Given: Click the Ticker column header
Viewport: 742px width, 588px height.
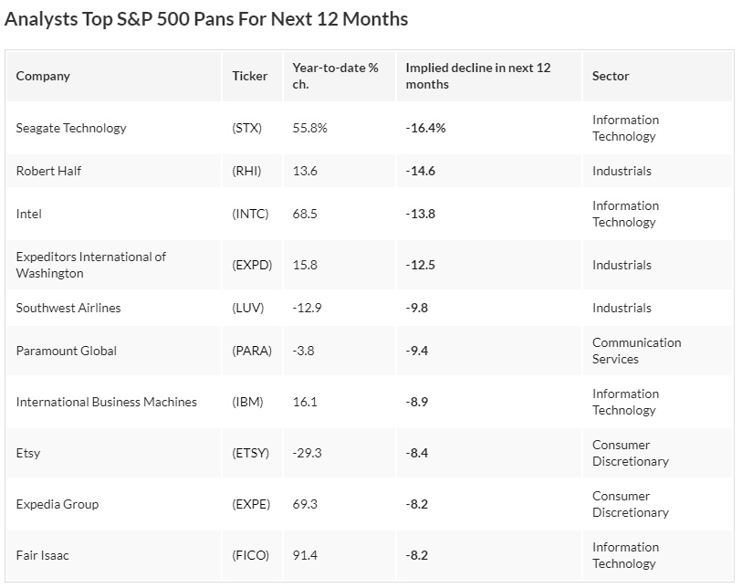Looking at the screenshot, I should tap(250, 76).
